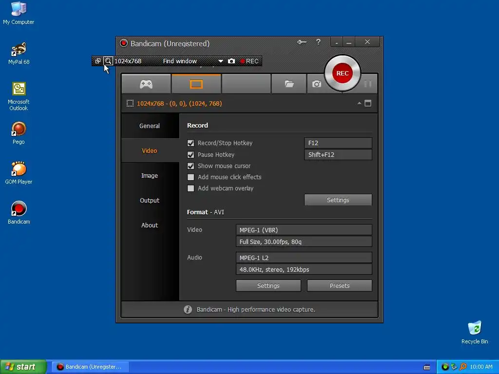The width and height of the screenshot is (499, 374).
Task: Click the camera screenshot icon in main toolbar
Action: click(x=316, y=84)
